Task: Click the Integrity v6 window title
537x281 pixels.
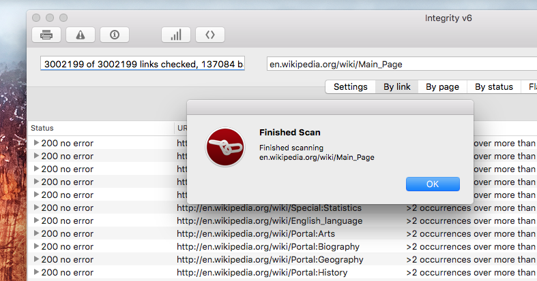Action: tap(448, 18)
